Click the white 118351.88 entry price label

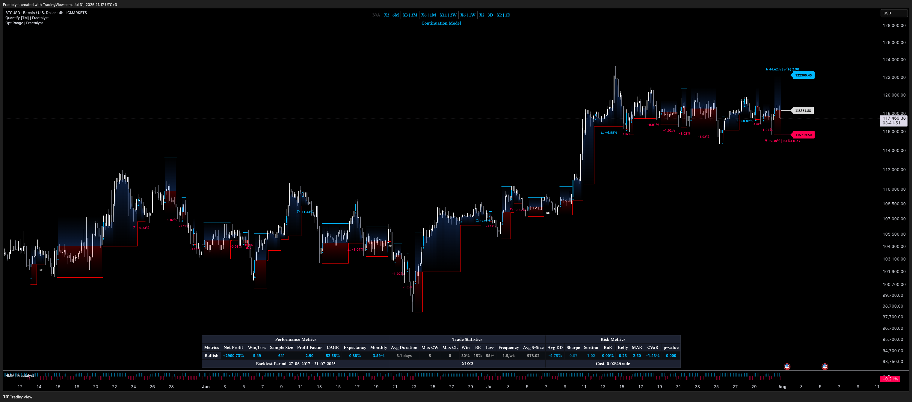(803, 111)
